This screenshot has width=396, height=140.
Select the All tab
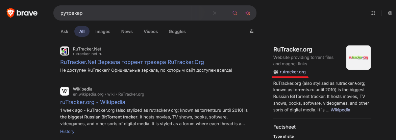coord(82,31)
